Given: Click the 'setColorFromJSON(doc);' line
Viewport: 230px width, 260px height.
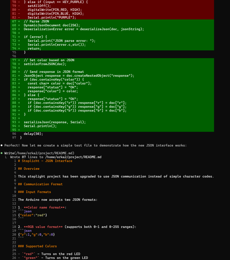Looking at the screenshot, I should 45,64.
